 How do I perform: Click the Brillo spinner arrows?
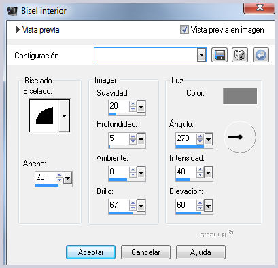(133, 206)
